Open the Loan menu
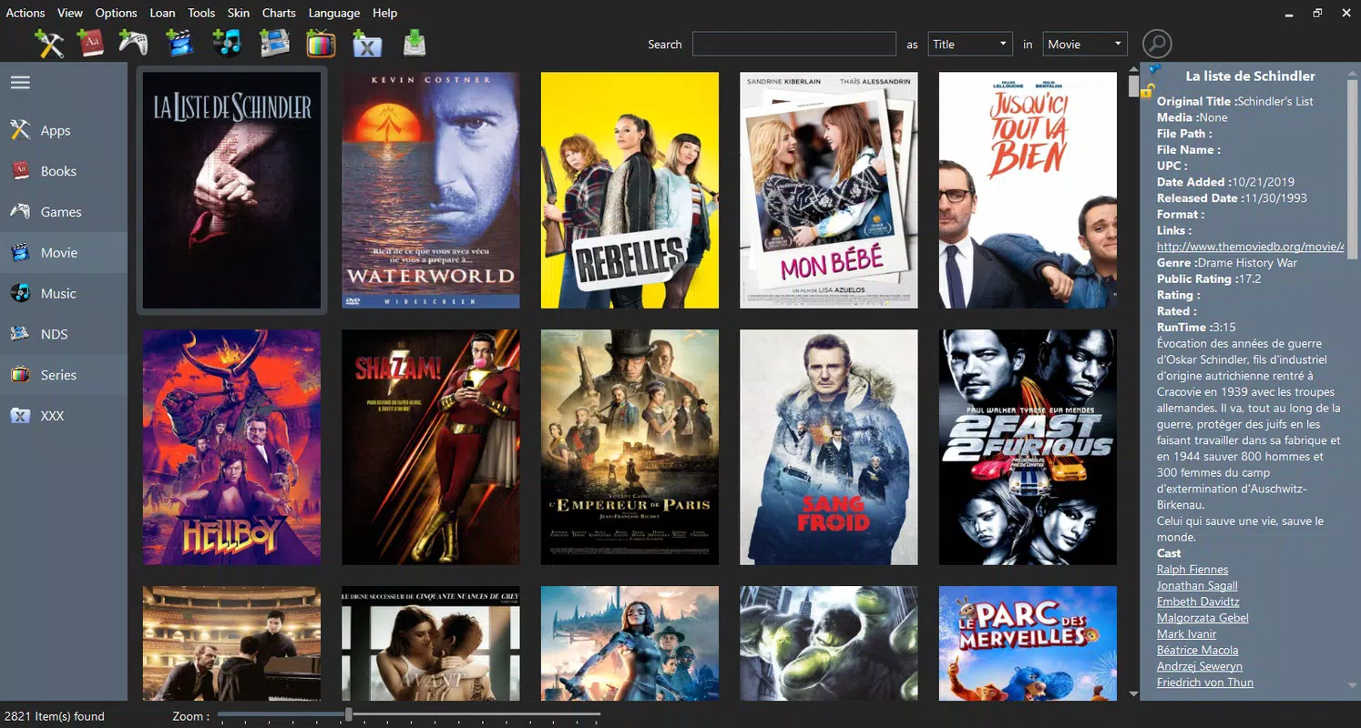Image resolution: width=1361 pixels, height=728 pixels. (x=163, y=13)
